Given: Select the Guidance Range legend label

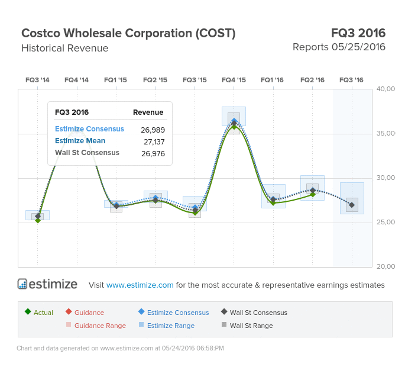Looking at the screenshot, I should (x=100, y=326).
